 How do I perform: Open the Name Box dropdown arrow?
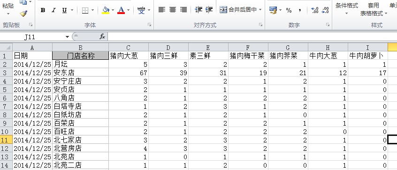[x=67, y=37]
